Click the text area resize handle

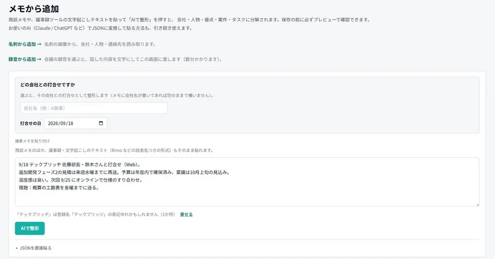(x=477, y=204)
